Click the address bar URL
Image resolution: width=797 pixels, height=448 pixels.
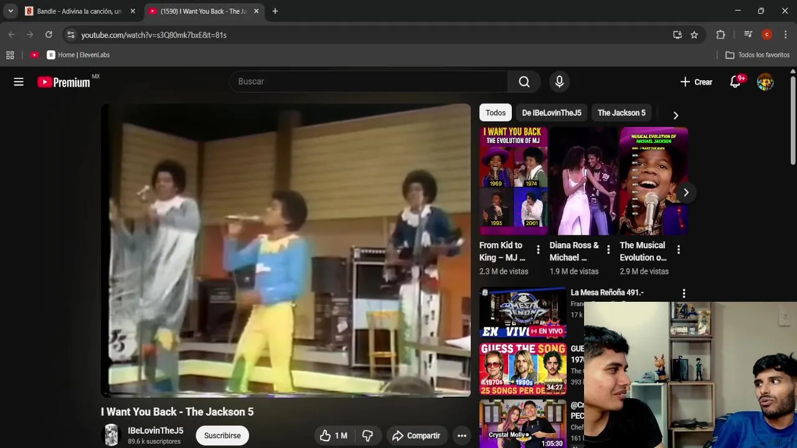pos(154,35)
